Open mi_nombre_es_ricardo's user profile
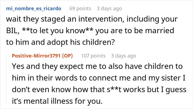The width and height of the screenshot is (193, 109). point(34,9)
